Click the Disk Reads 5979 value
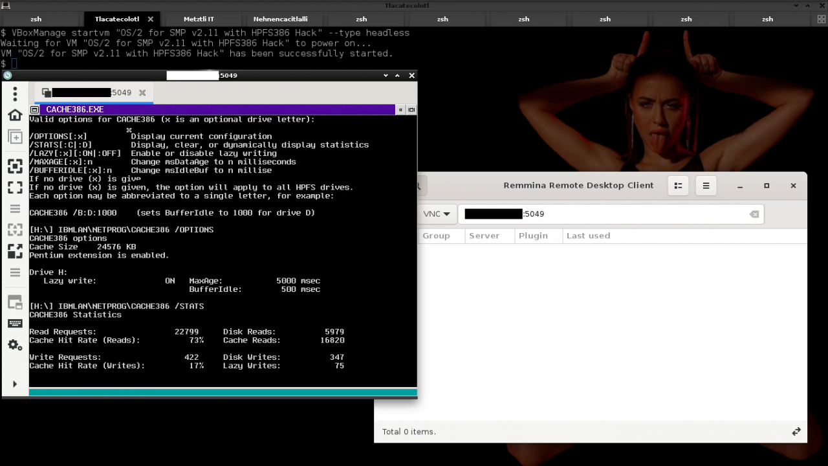Image resolution: width=828 pixels, height=466 pixels. point(334,331)
